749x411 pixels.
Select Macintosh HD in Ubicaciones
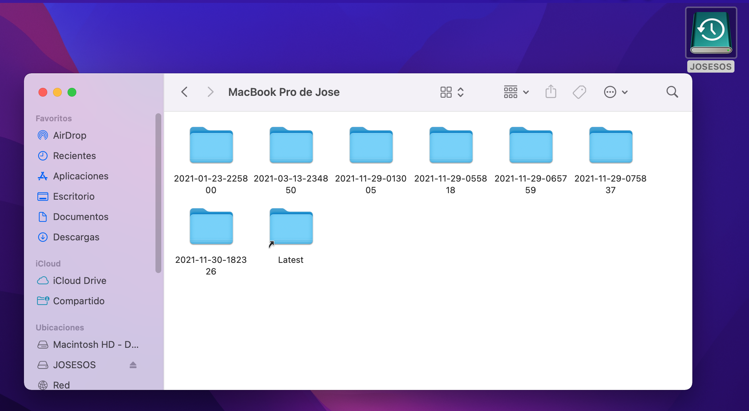coord(96,345)
